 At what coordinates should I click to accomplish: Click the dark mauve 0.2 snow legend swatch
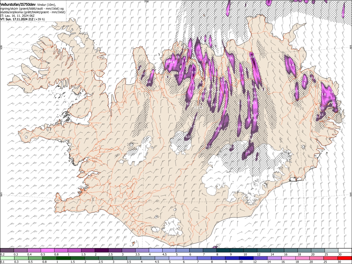pyautogui.click(x=7, y=250)
